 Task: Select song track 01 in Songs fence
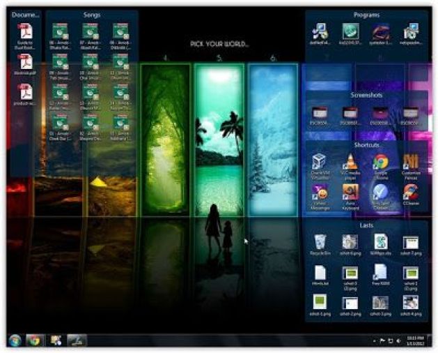(x=60, y=127)
